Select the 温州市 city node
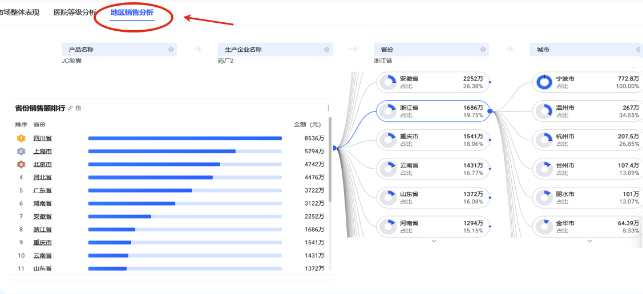Image resolution: width=643 pixels, height=294 pixels. pos(588,111)
